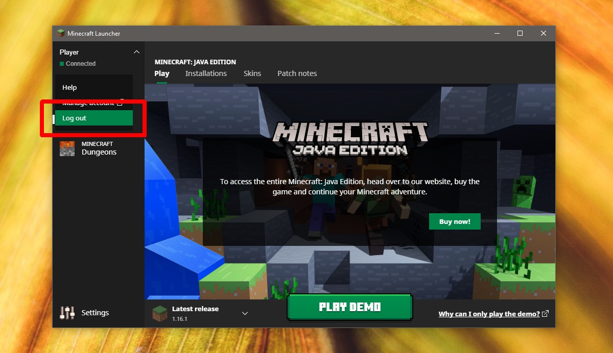The width and height of the screenshot is (613, 353).
Task: Click the Player account name
Action: coord(69,52)
